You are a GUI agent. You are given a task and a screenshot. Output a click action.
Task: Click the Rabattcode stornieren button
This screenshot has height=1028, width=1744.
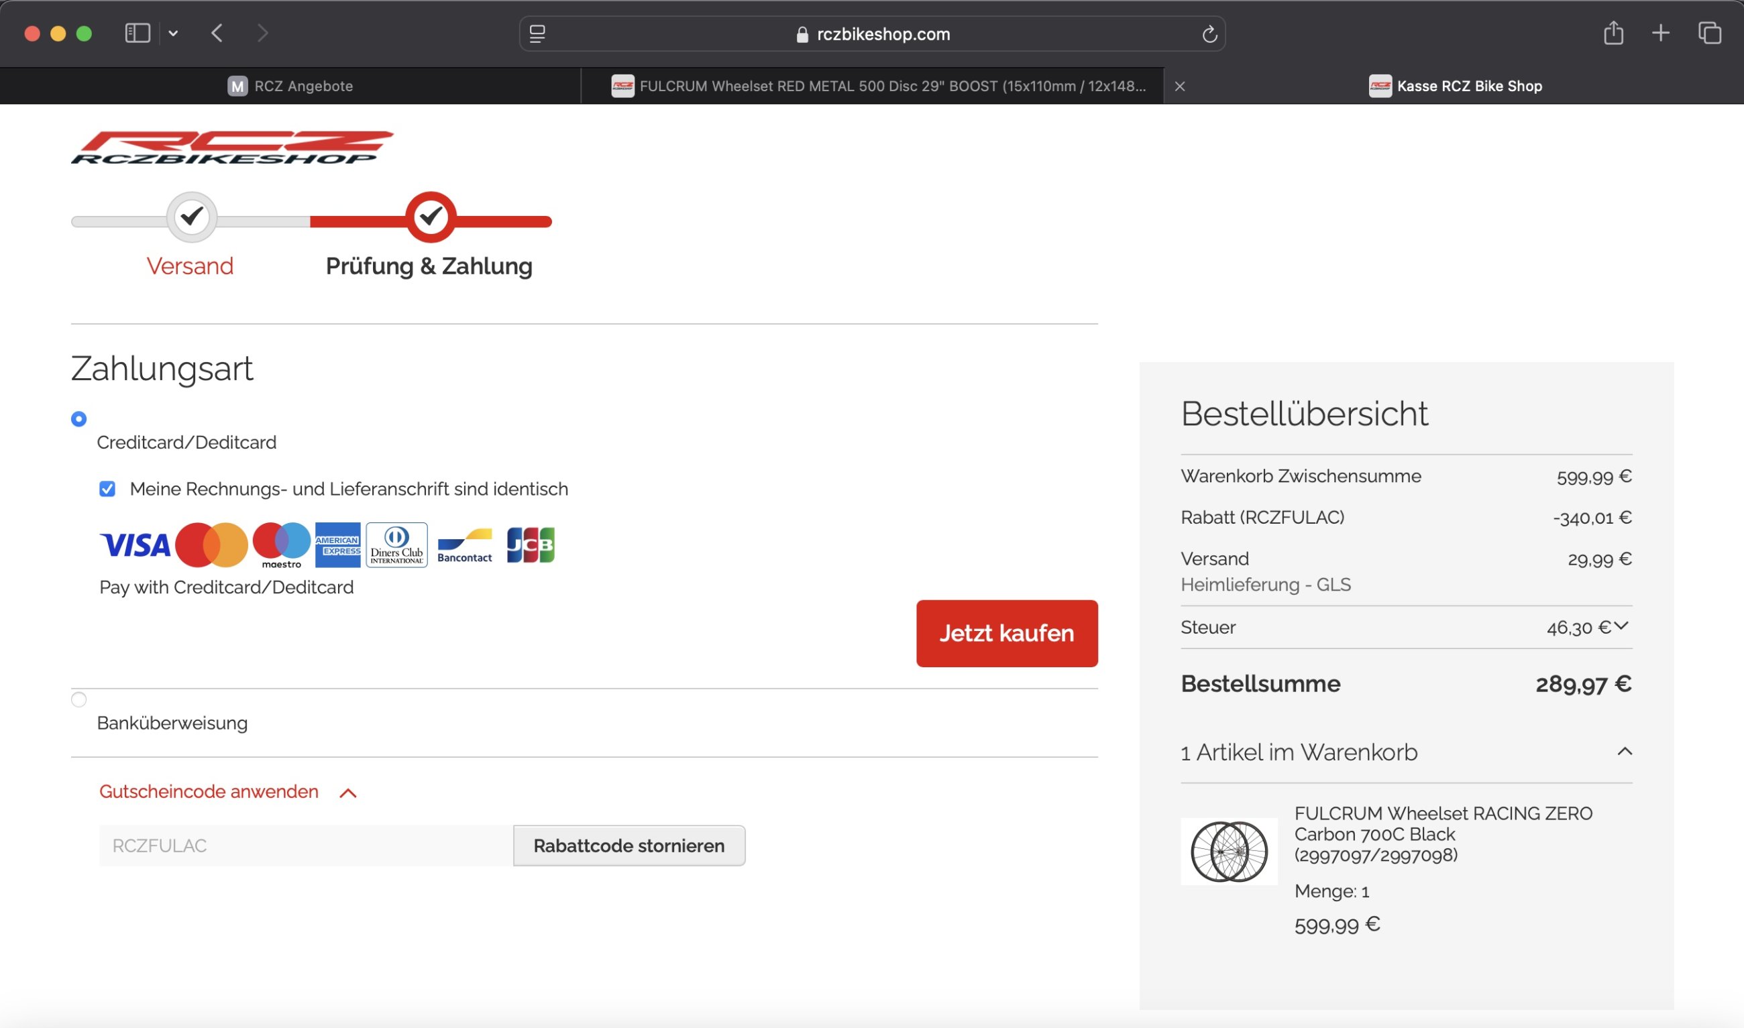click(629, 846)
